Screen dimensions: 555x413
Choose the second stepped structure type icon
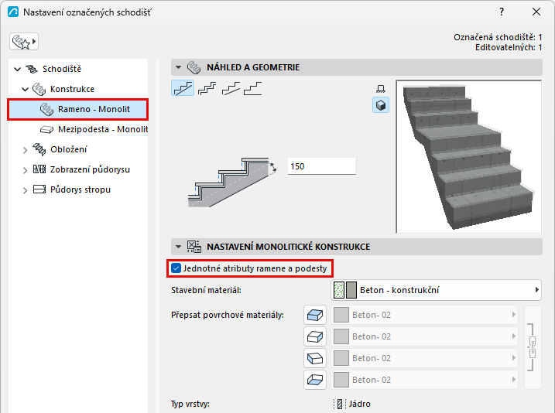coord(207,88)
